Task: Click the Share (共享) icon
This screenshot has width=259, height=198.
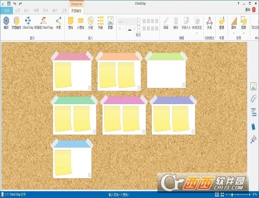Action: click(58, 21)
